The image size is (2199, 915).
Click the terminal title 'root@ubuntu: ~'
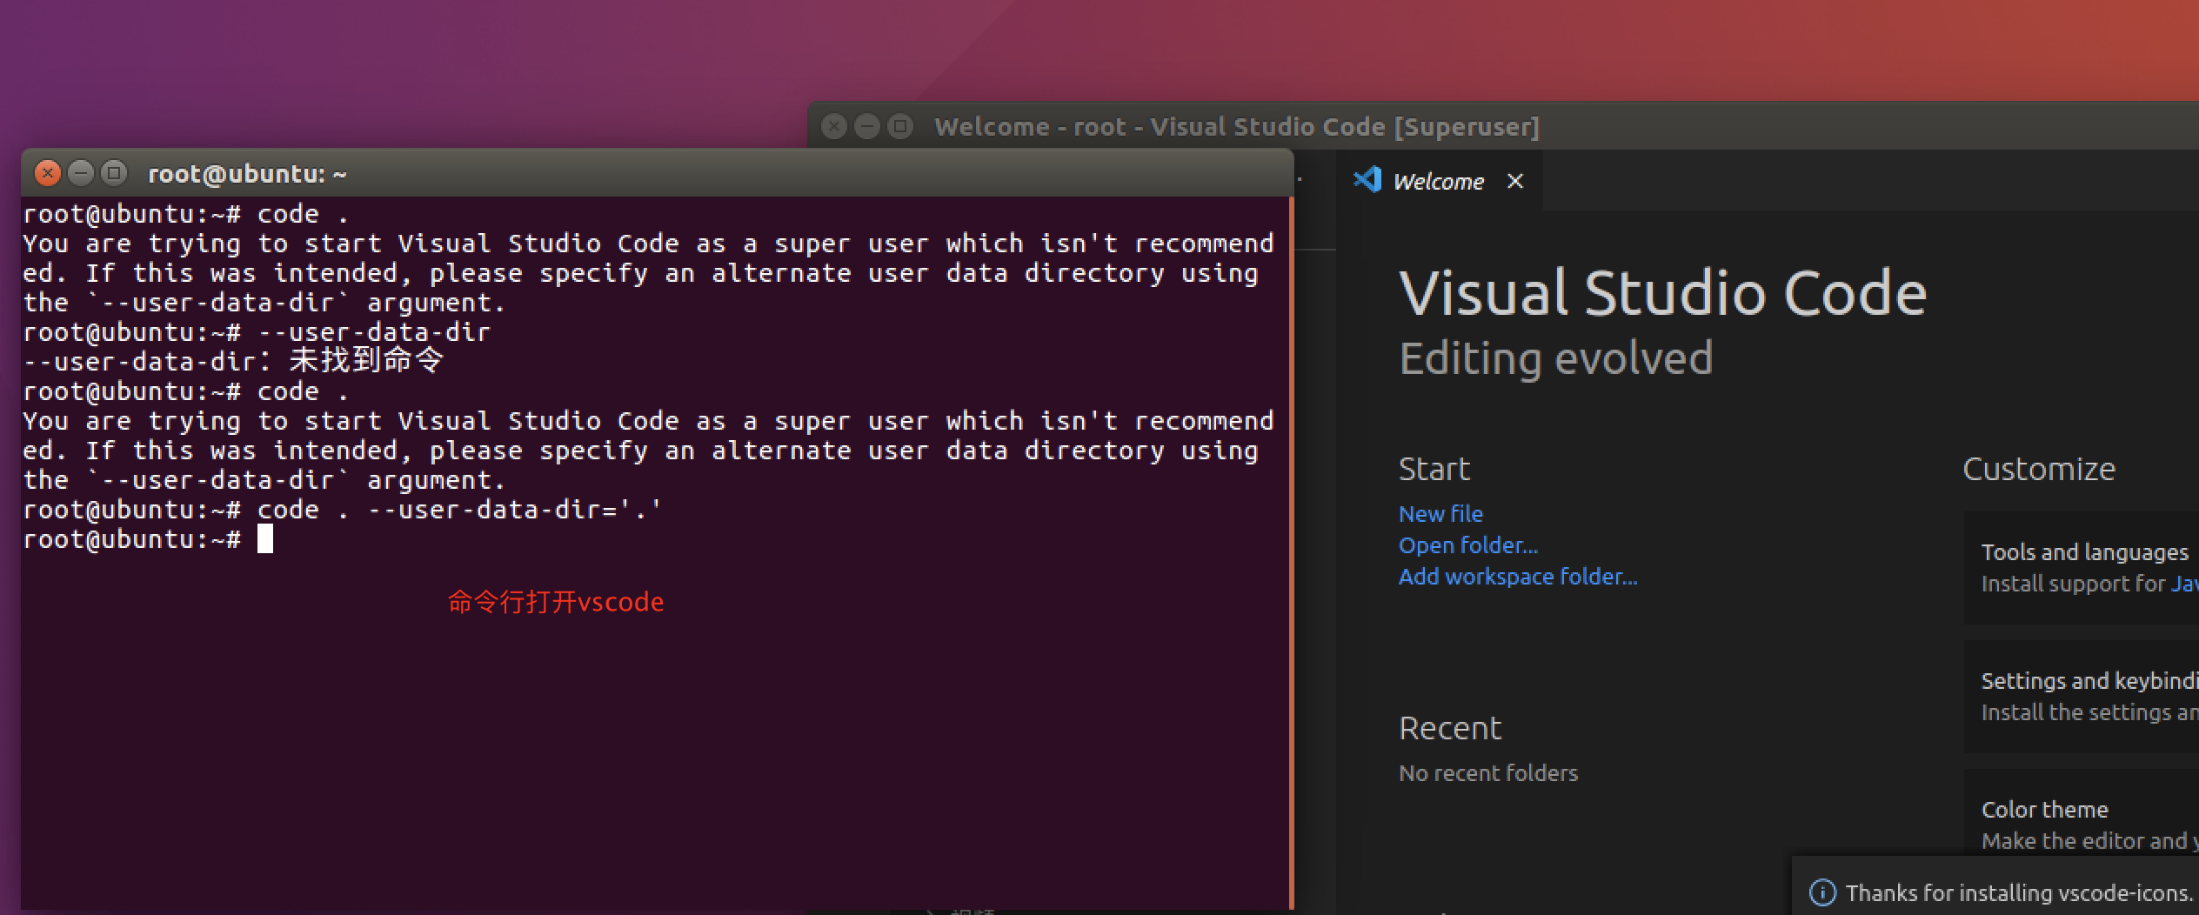(x=248, y=174)
